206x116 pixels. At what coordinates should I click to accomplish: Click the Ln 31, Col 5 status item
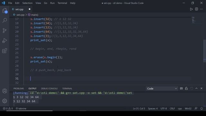pos(139,109)
